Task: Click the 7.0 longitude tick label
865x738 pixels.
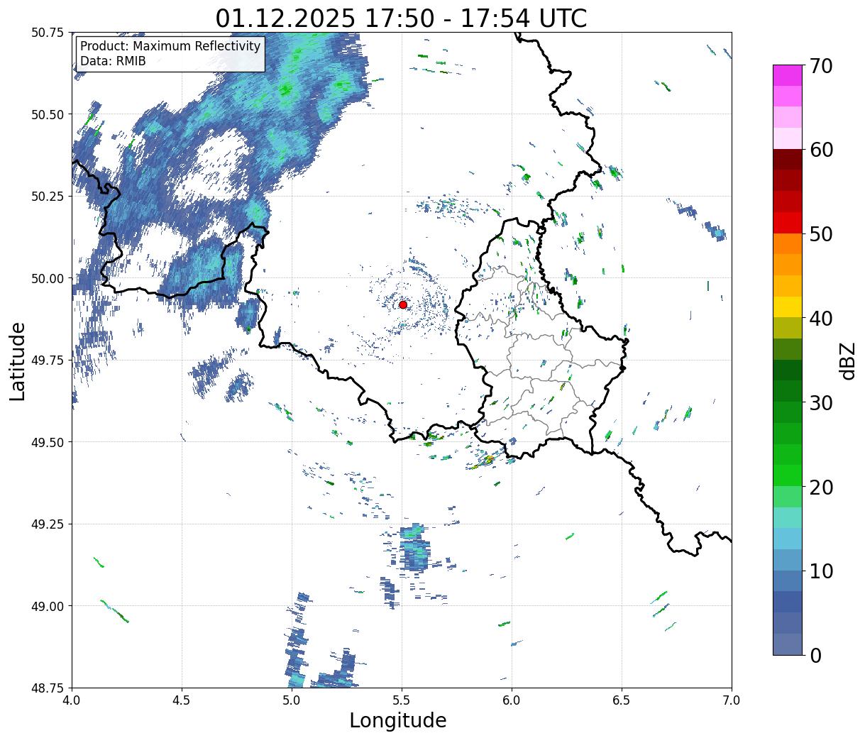Action: pyautogui.click(x=732, y=700)
